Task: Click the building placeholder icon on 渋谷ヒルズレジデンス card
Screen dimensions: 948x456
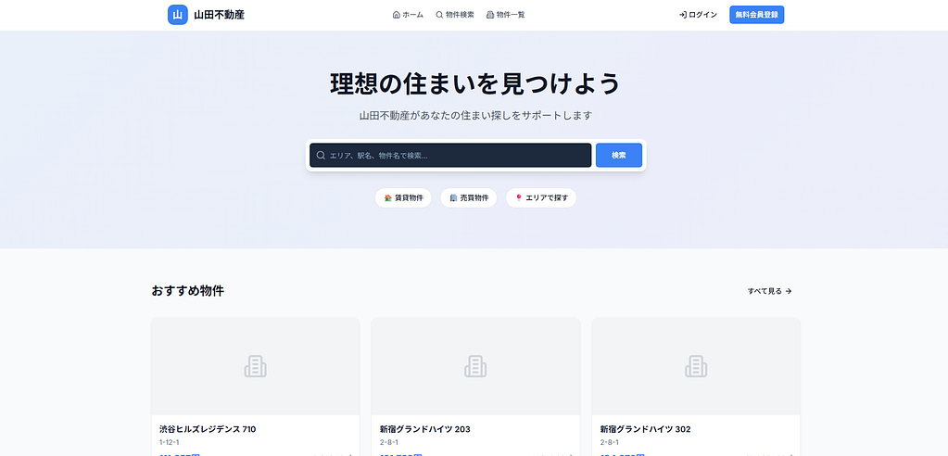Action: pyautogui.click(x=256, y=367)
